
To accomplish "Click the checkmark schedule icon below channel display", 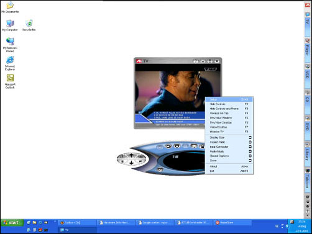I will pos(160,170).
